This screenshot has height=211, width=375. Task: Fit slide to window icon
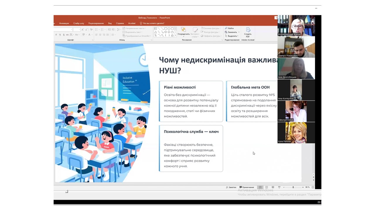(313, 187)
